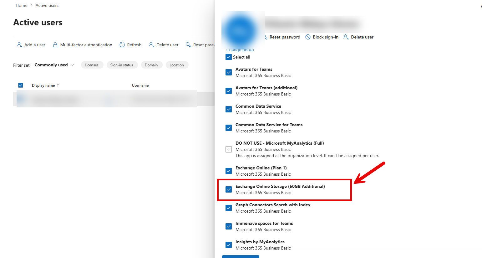Open Multi-factor authentication via lock icon
The width and height of the screenshot is (482, 258).
pos(55,45)
